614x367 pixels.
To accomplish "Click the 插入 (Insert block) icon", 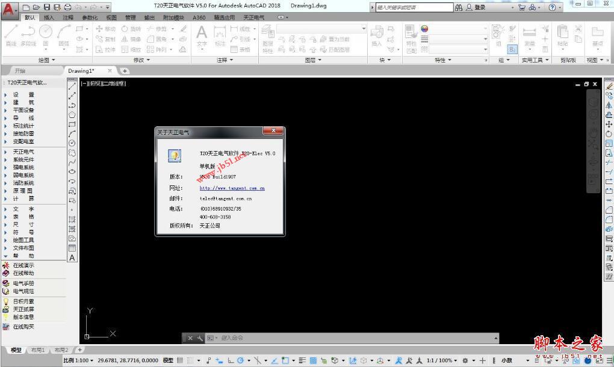I will pos(376,36).
